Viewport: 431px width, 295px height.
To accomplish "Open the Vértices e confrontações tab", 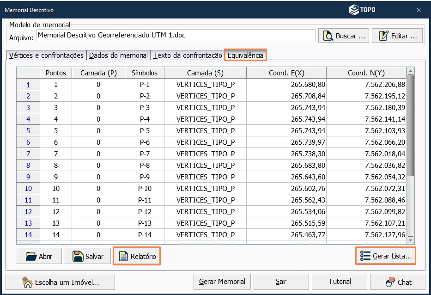I will [46, 55].
